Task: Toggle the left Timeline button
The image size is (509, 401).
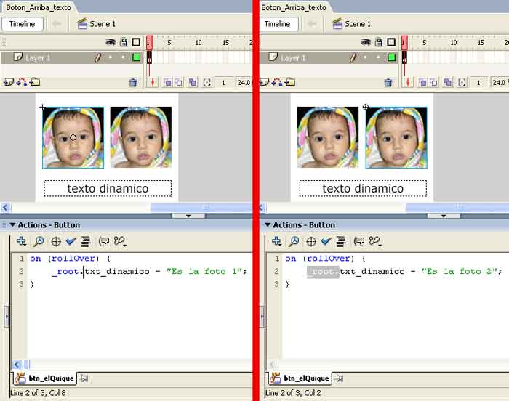Action: click(x=22, y=24)
